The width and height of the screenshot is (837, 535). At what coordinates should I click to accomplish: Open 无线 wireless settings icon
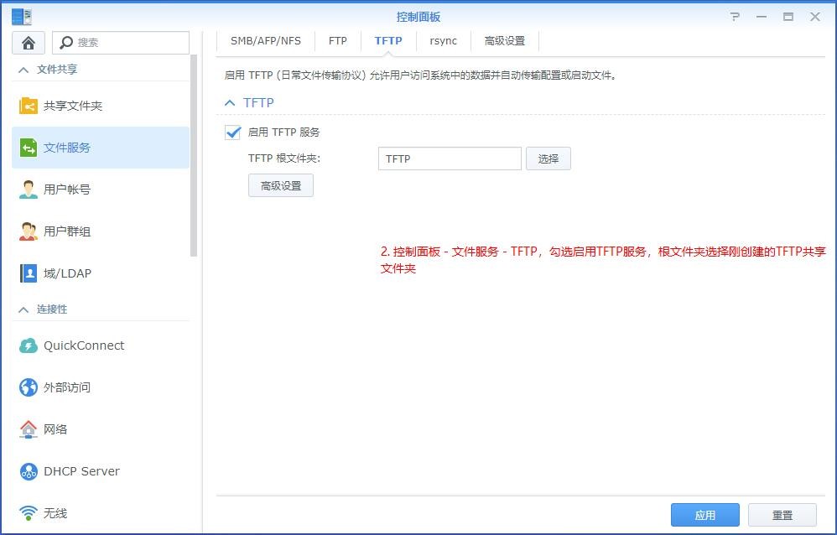pyautogui.click(x=29, y=513)
